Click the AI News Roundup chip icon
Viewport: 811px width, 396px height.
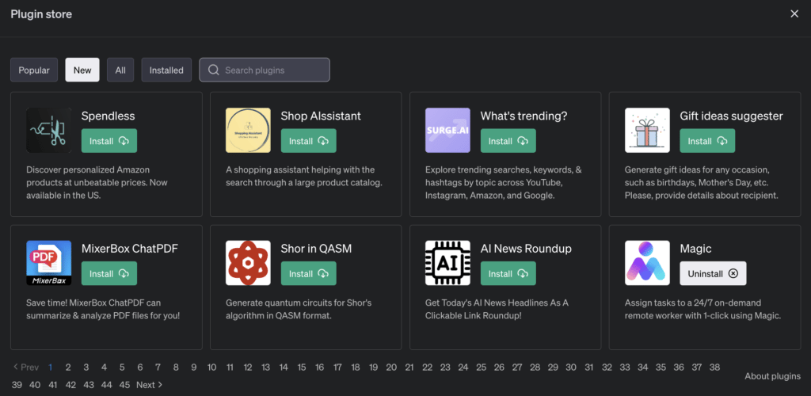447,263
